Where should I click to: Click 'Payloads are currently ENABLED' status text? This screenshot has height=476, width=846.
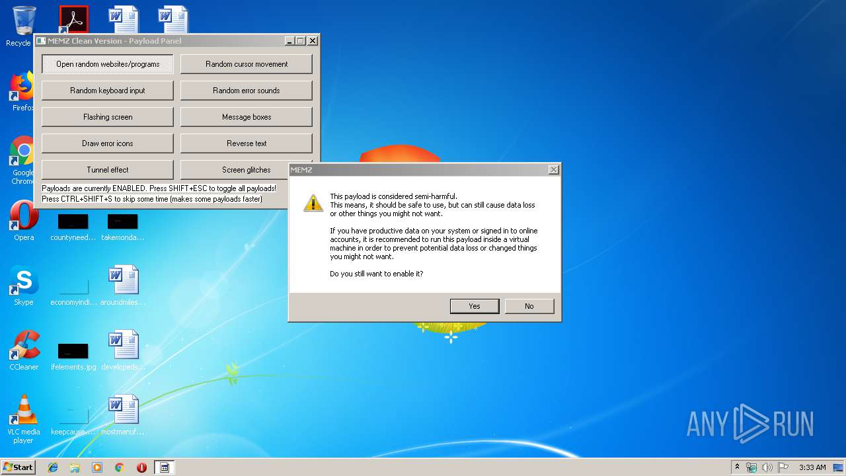pos(159,188)
